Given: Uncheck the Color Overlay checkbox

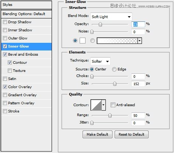Looking at the screenshot, I should (5, 87).
